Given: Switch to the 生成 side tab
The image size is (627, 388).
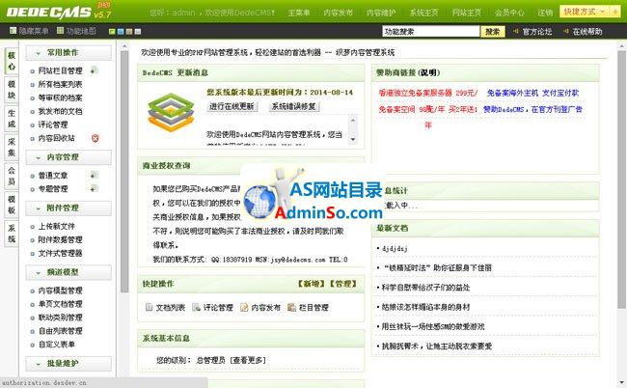Looking at the screenshot, I should click(12, 119).
